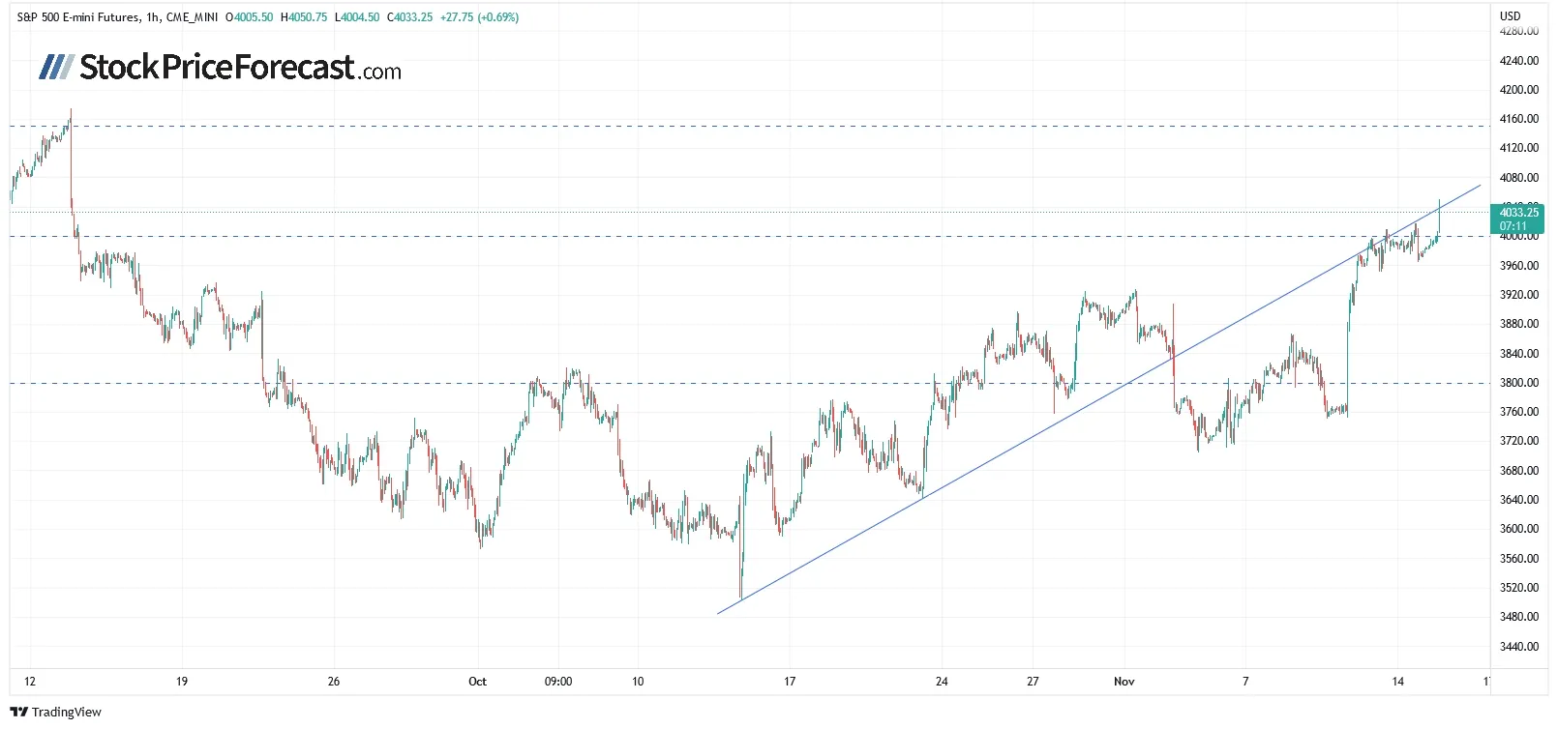Click the current price label 4033.25
The width and height of the screenshot is (1558, 729).
point(1518,213)
